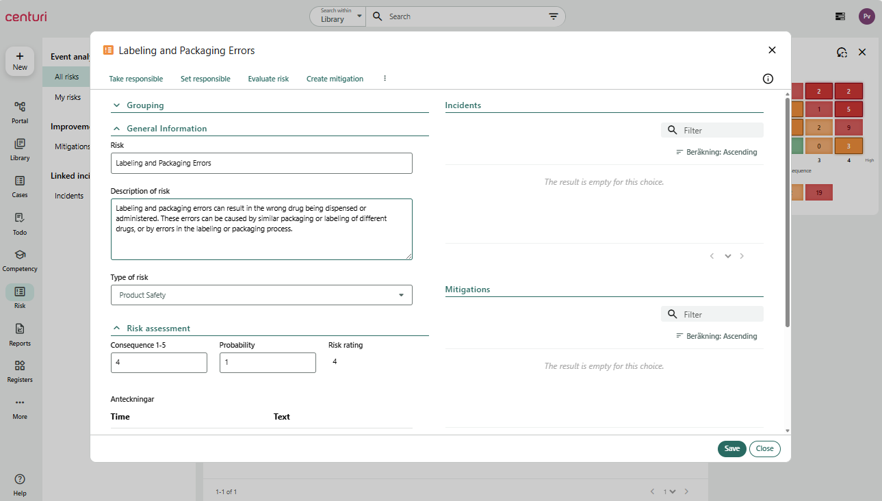Collapse the Risk assessment section

116,329
